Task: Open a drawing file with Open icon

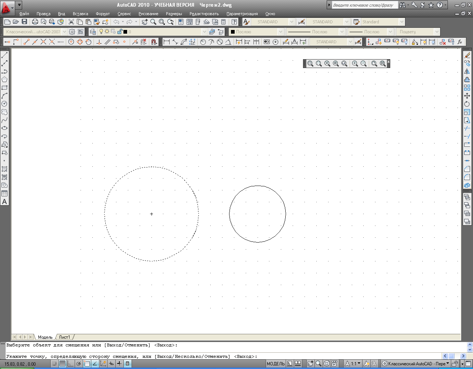Action: coord(16,22)
